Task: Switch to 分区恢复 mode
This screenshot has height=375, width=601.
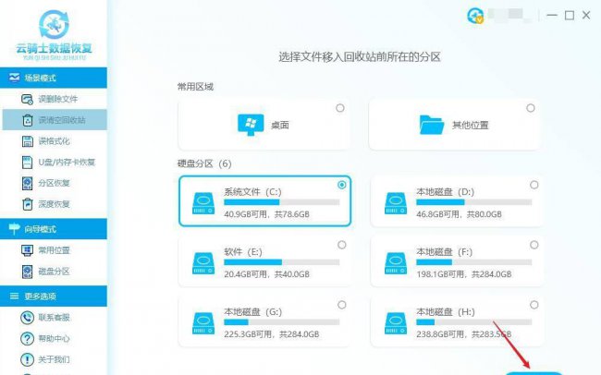Action: (x=54, y=183)
